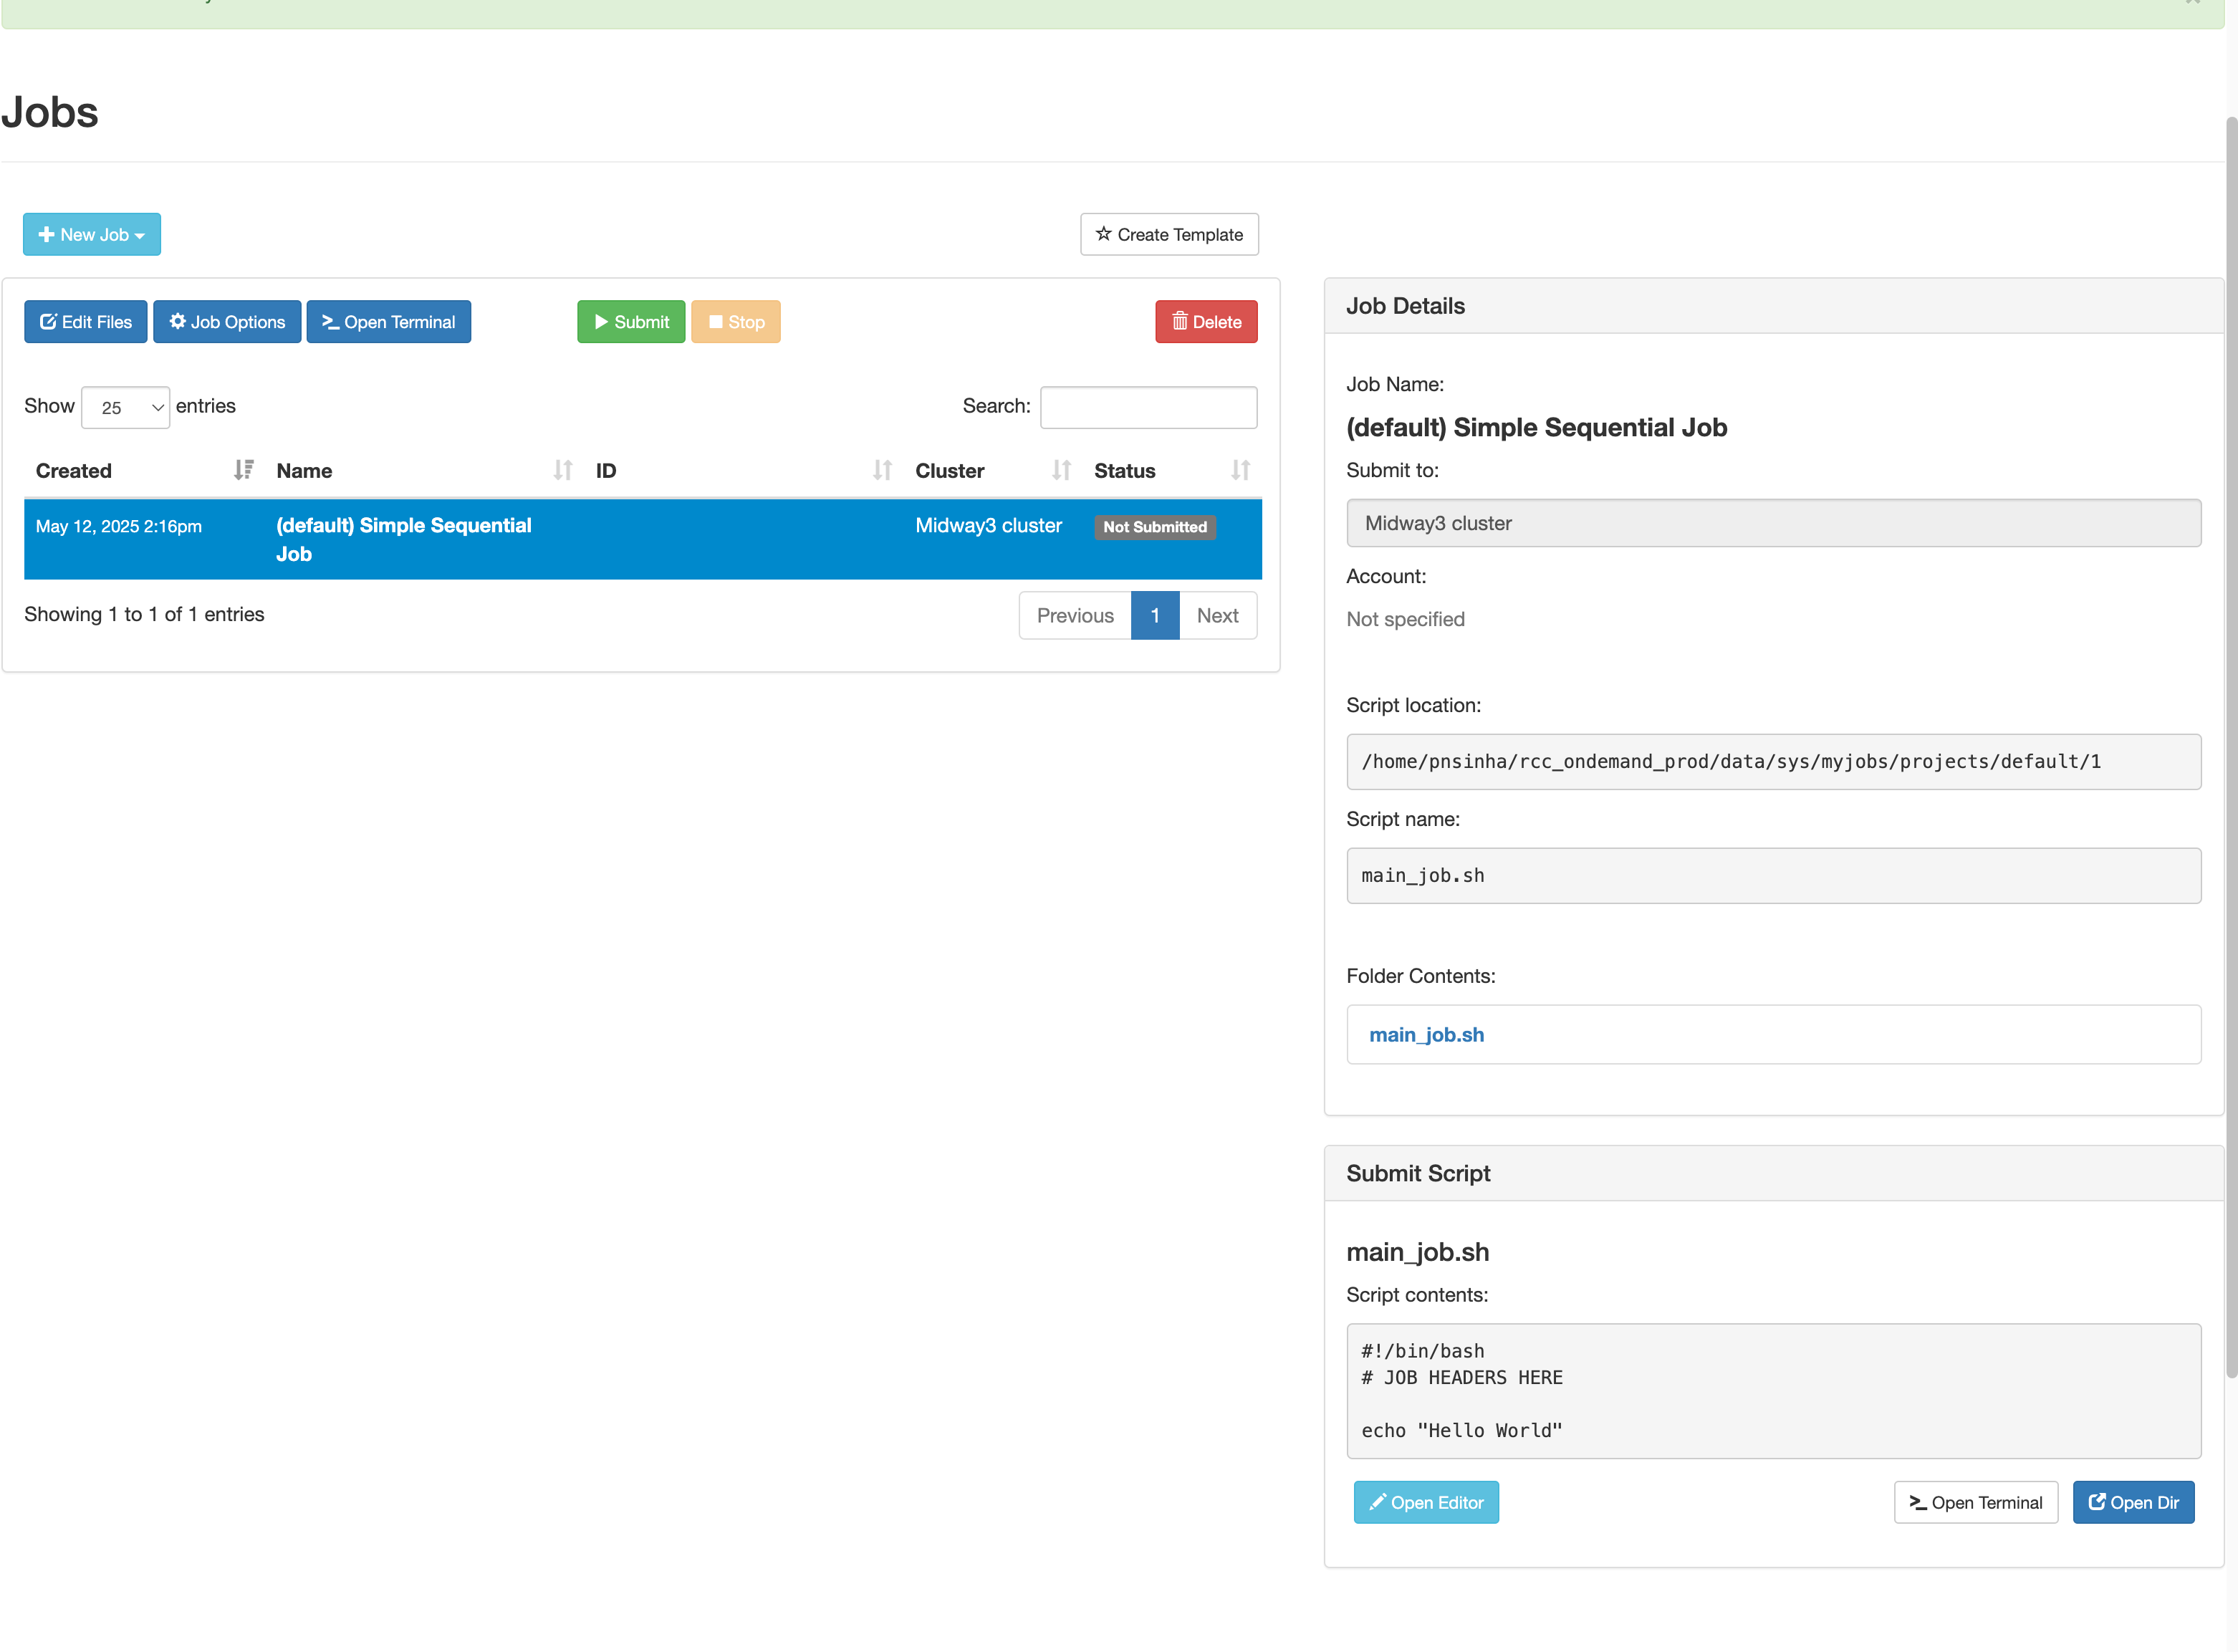
Task: Go to Next page of jobs
Action: [x=1217, y=615]
